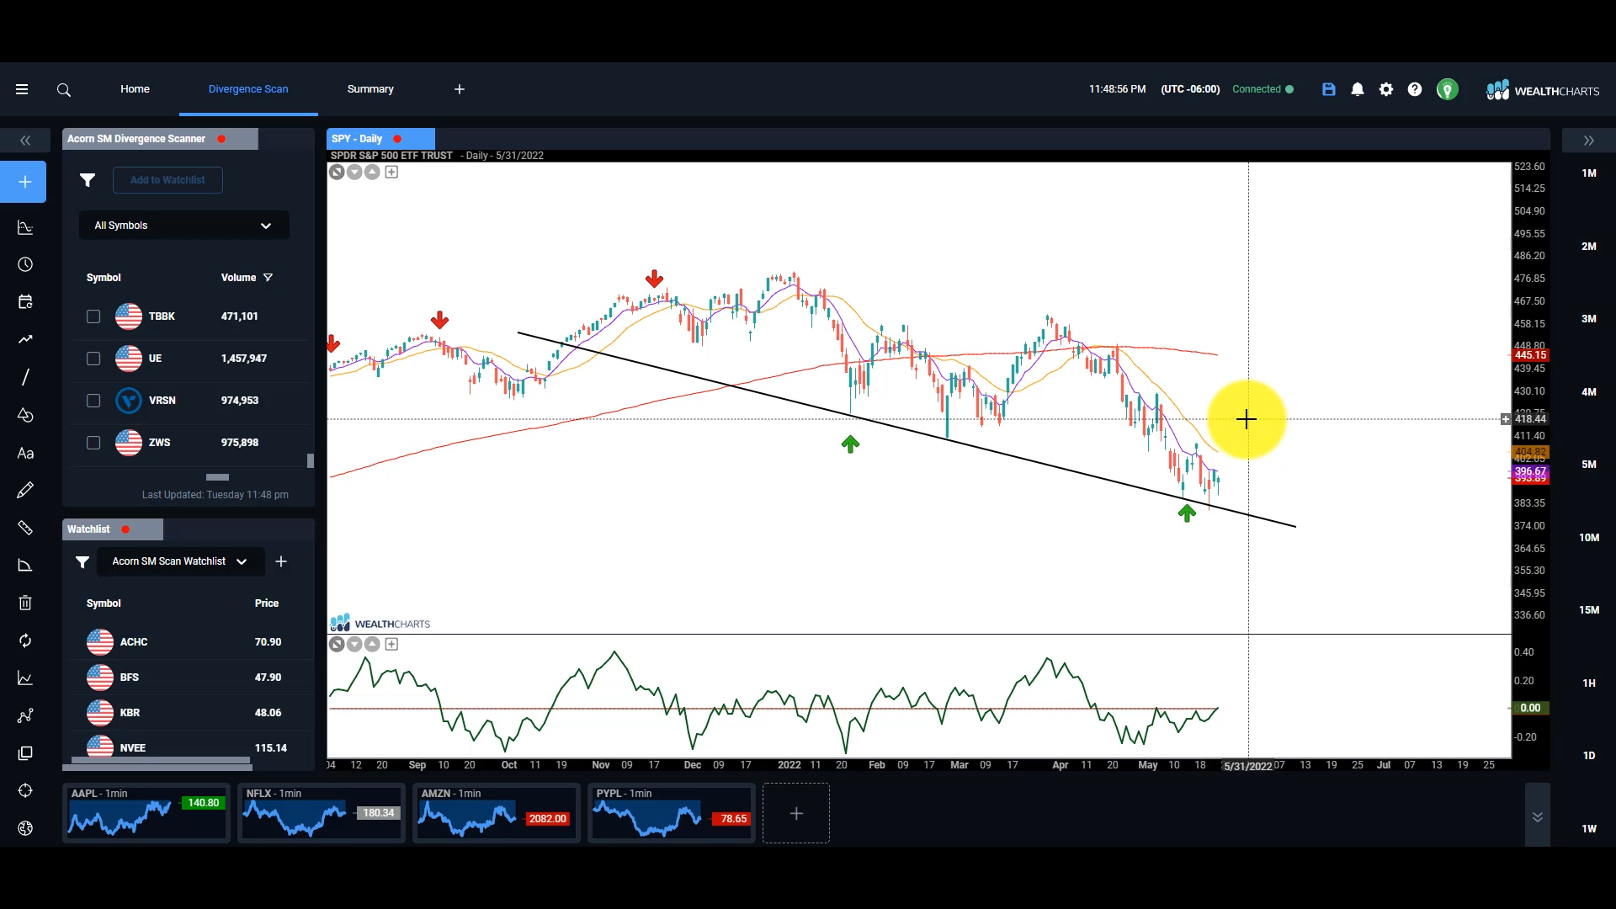Image resolution: width=1616 pixels, height=909 pixels.
Task: Check the ZWS row checkbox
Action: (x=93, y=443)
